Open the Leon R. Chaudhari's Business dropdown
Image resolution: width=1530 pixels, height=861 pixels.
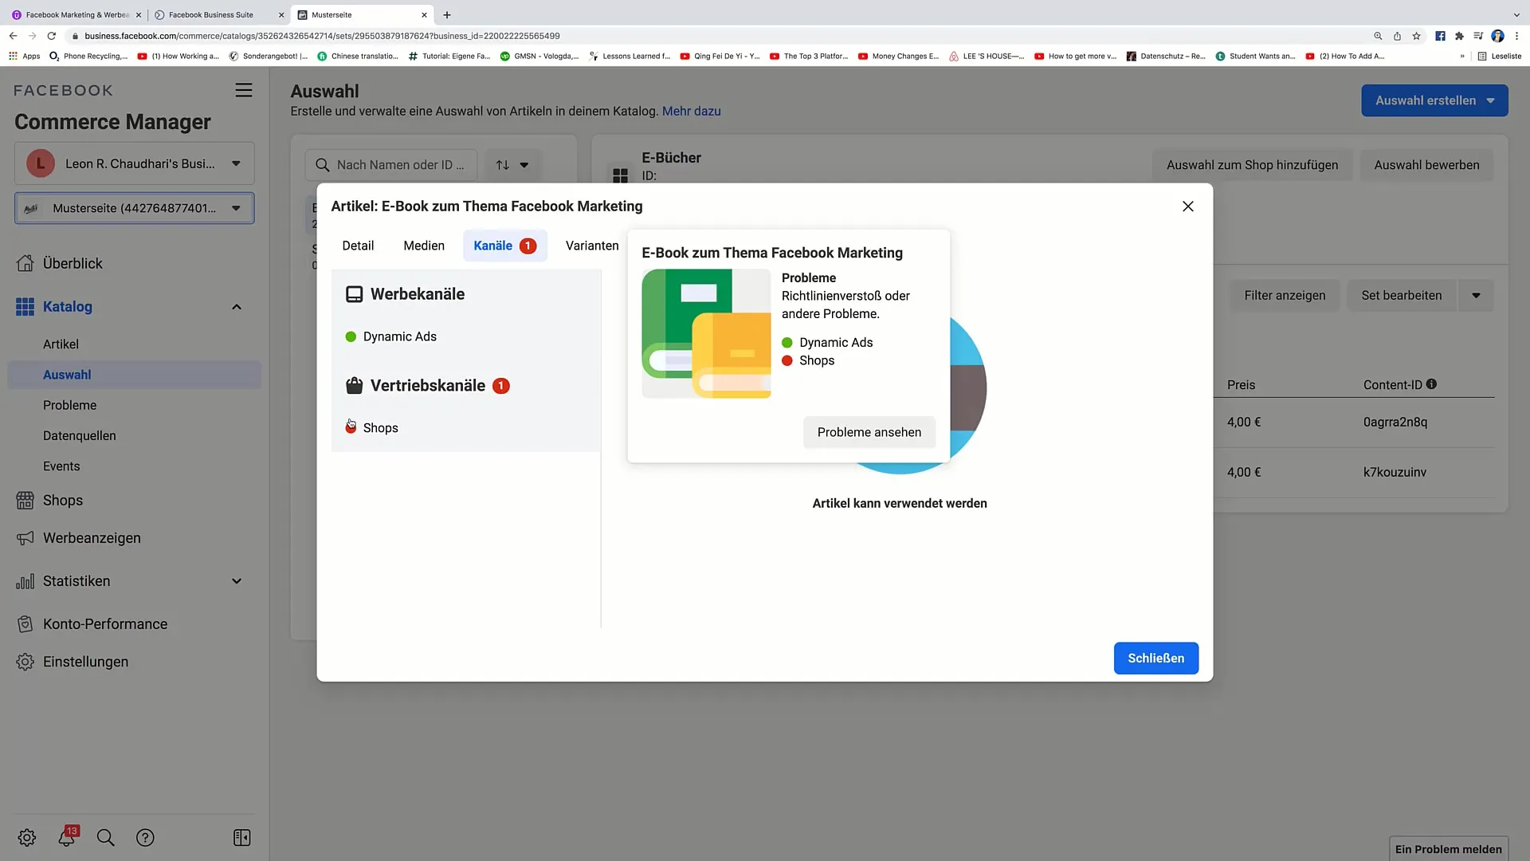135,163
